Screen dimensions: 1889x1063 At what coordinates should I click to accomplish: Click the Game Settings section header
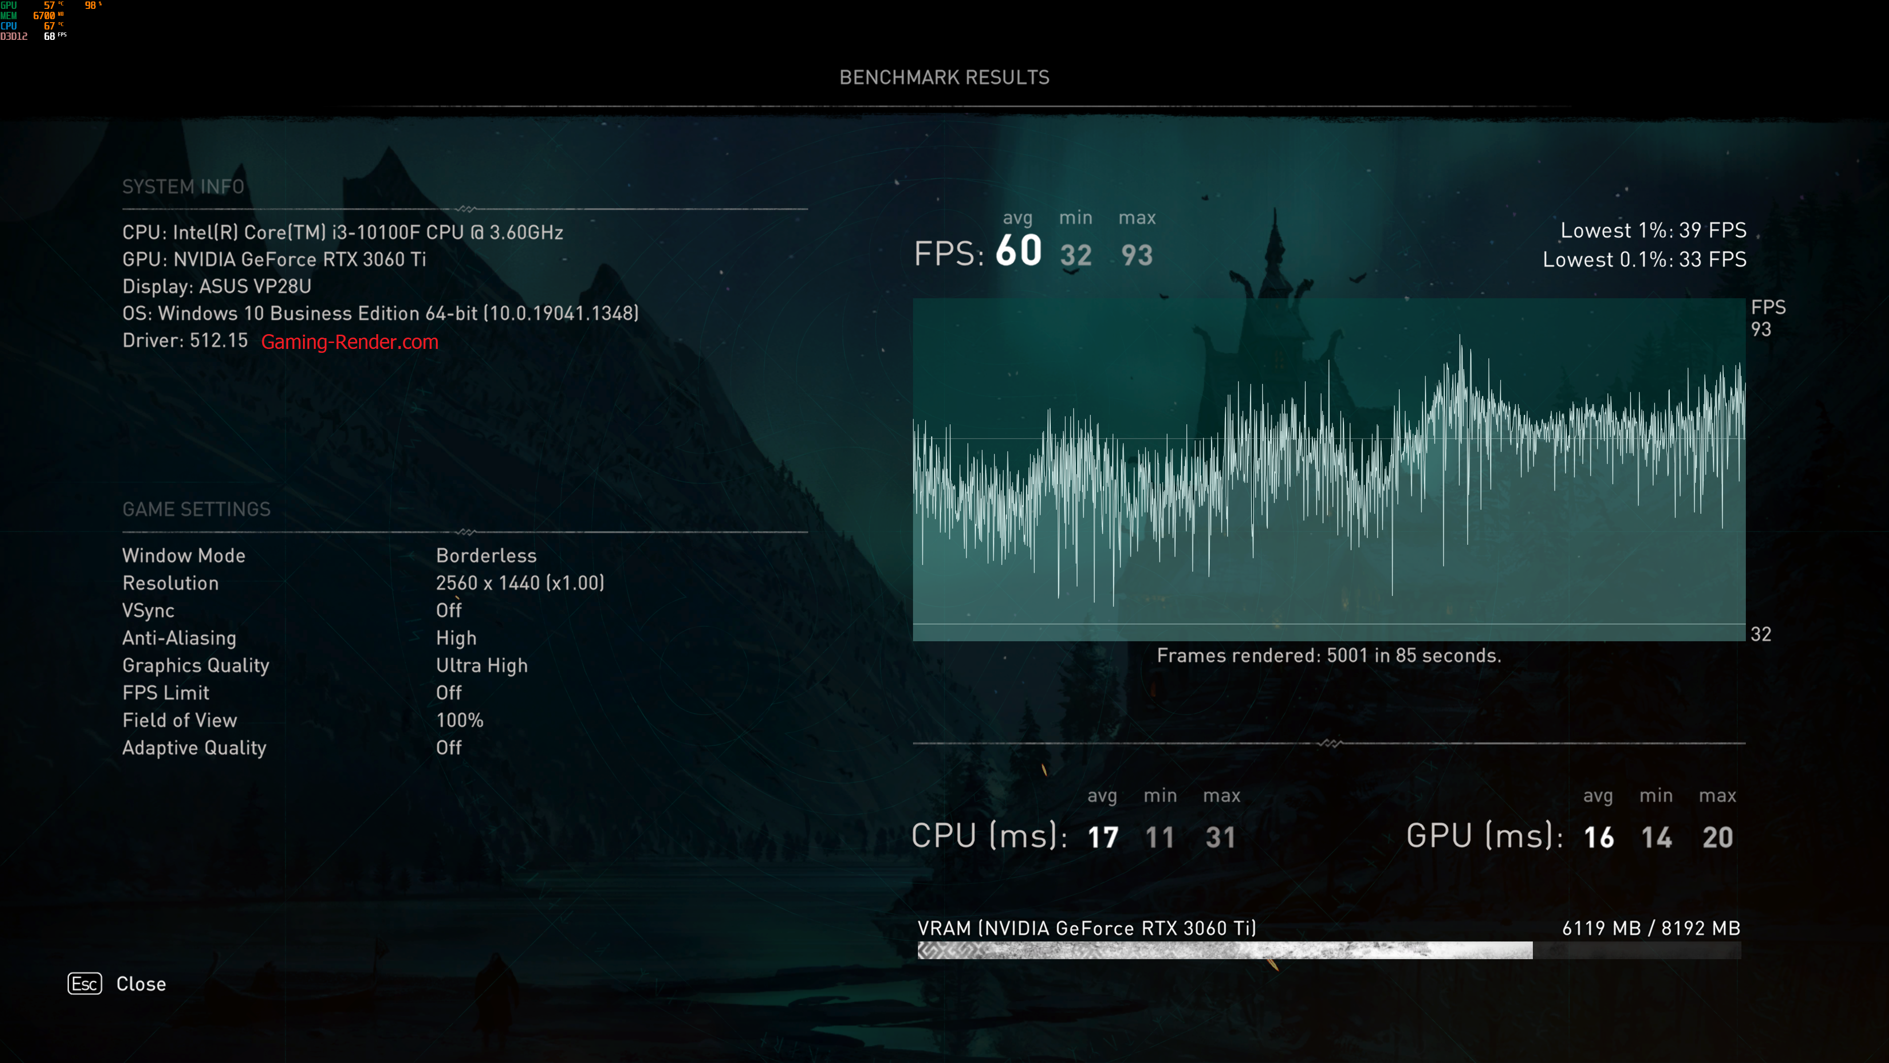point(197,509)
